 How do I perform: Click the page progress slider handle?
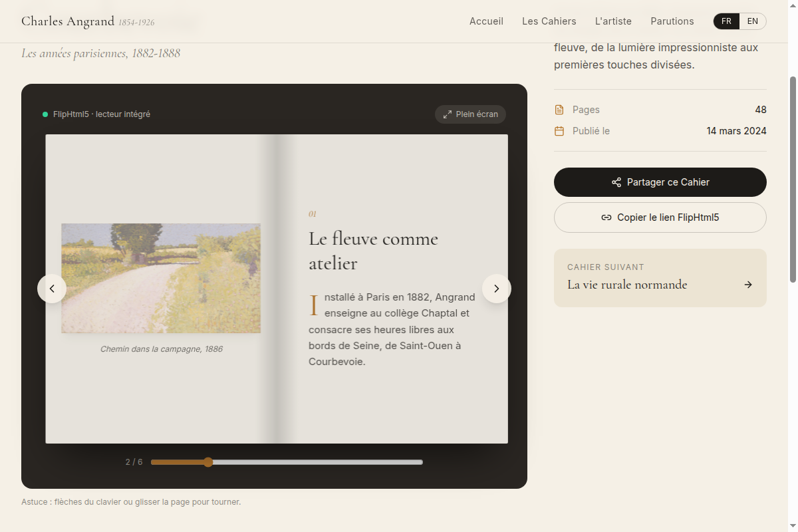(x=208, y=462)
